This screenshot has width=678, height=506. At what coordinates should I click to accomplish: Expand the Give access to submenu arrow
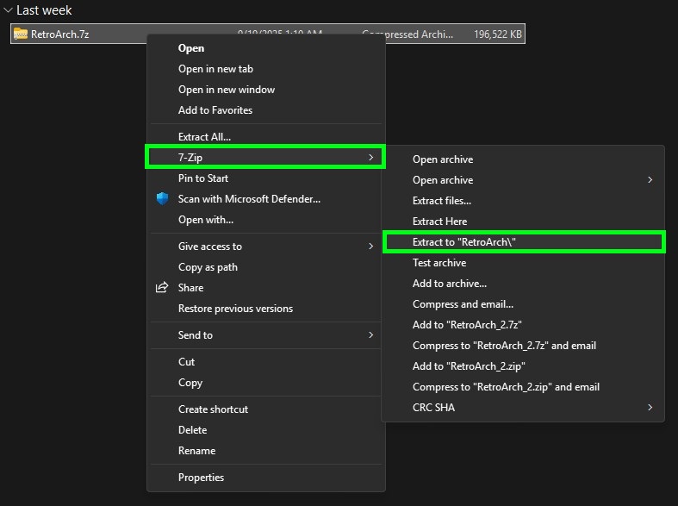pos(370,247)
